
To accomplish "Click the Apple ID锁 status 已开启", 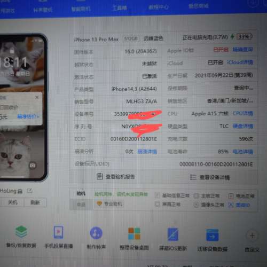I will coord(221,50).
